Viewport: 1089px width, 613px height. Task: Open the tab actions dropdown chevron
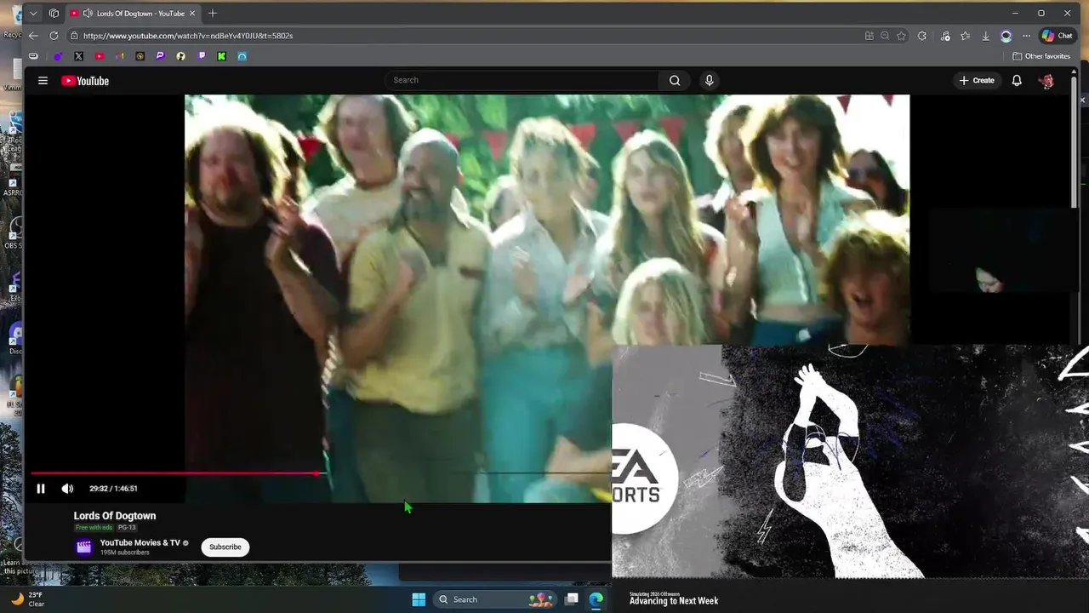(x=33, y=14)
